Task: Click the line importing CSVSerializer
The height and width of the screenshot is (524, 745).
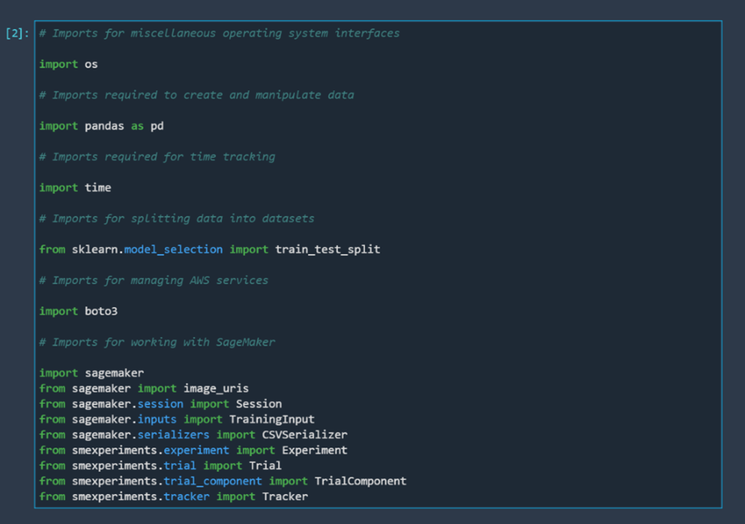Action: click(193, 435)
